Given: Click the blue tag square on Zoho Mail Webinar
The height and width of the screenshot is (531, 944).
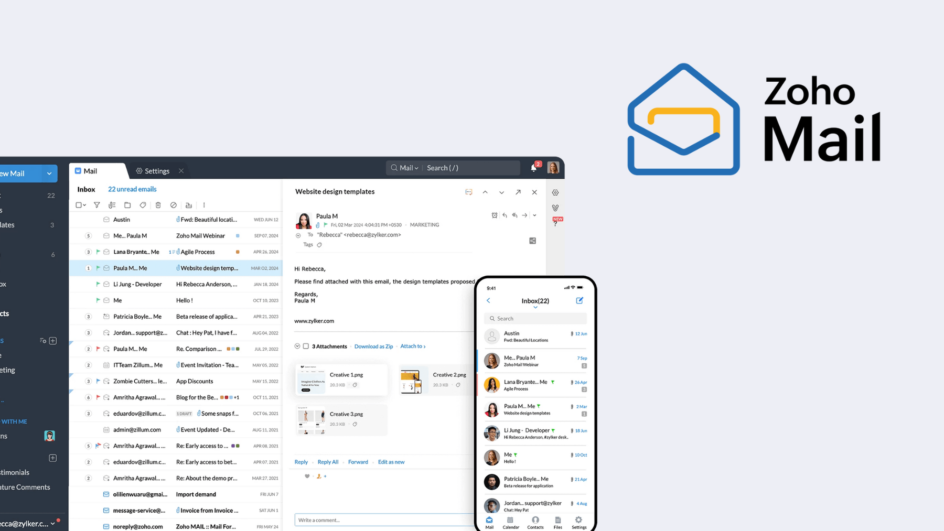Looking at the screenshot, I should coord(238,236).
